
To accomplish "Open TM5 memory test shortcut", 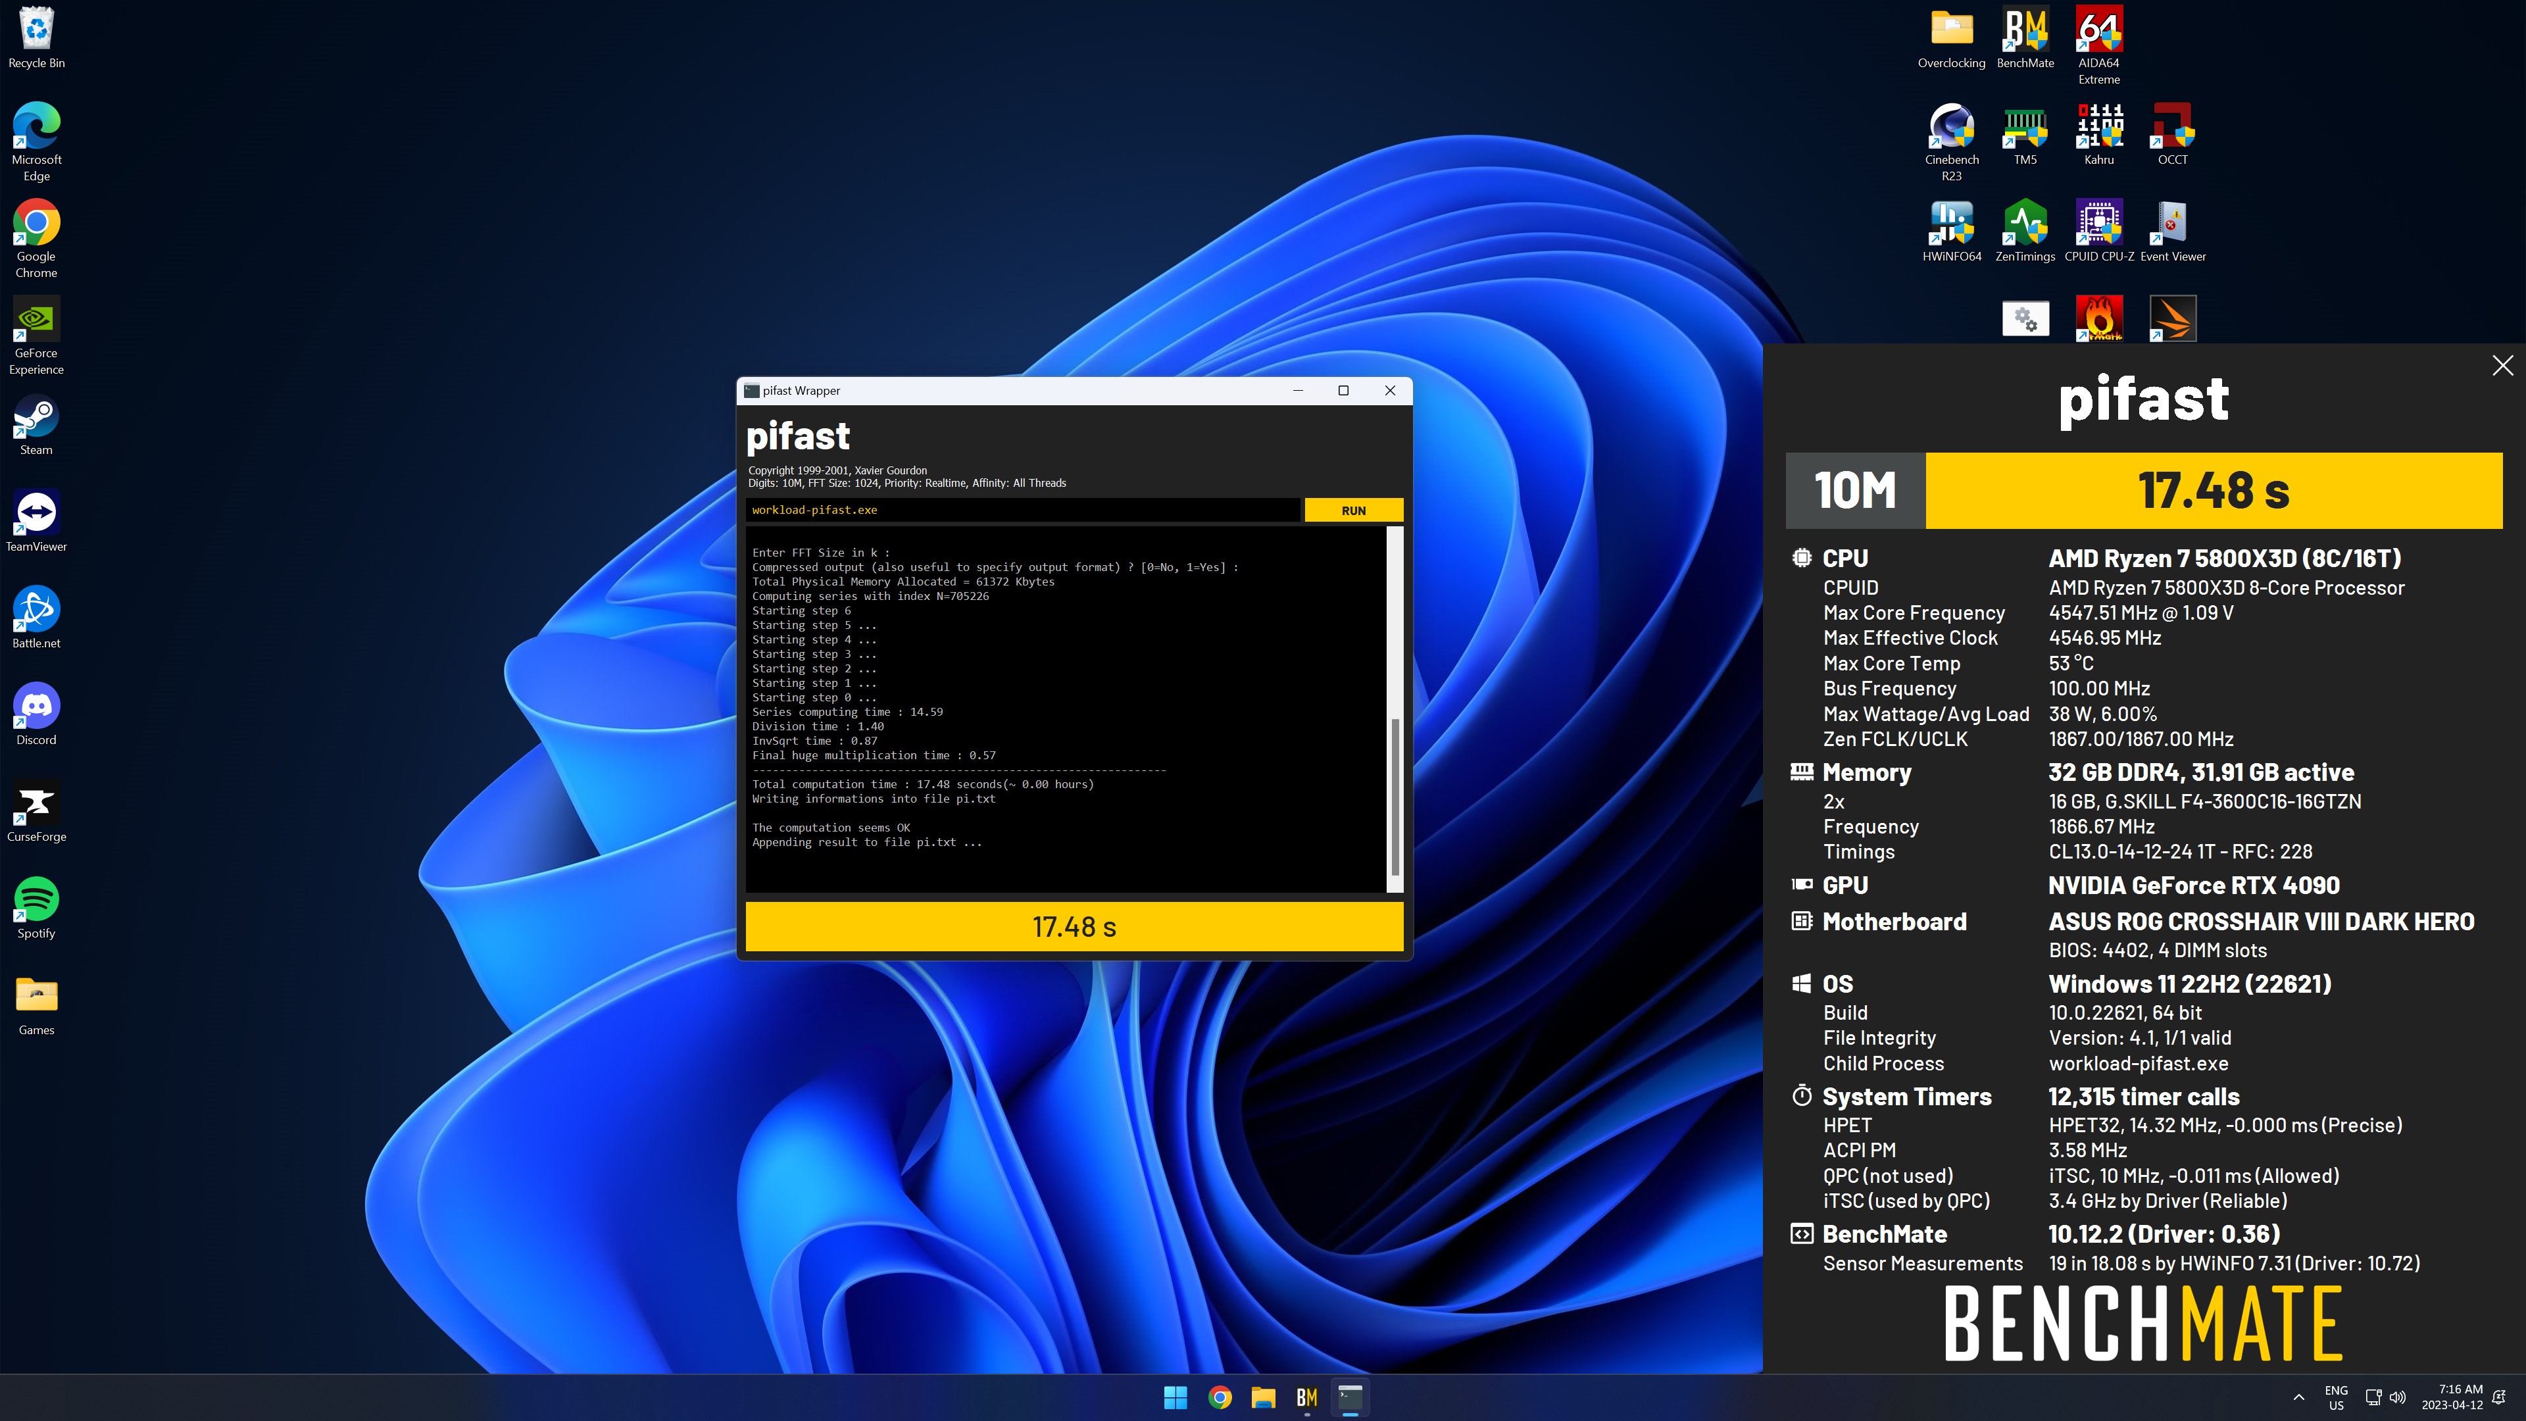I will (x=2025, y=134).
